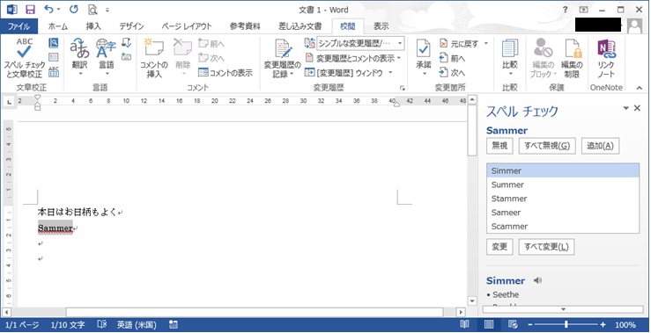The width and height of the screenshot is (651, 333).
Task: Click the research pane icon in Proofing group
Action: pos(54,43)
